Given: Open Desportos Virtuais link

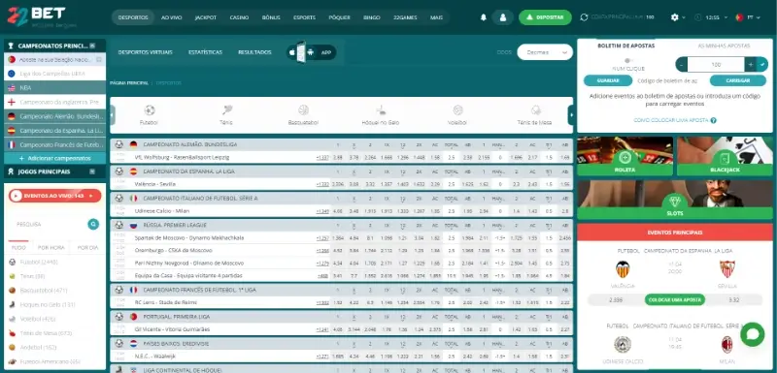Looking at the screenshot, I should click(145, 52).
